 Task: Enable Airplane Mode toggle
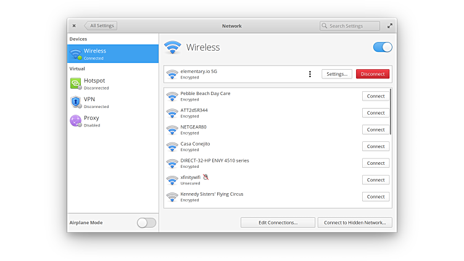[x=146, y=223]
